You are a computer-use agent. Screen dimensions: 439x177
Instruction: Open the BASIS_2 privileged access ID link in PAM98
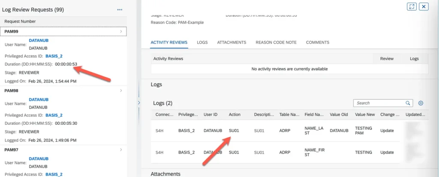tap(54, 115)
